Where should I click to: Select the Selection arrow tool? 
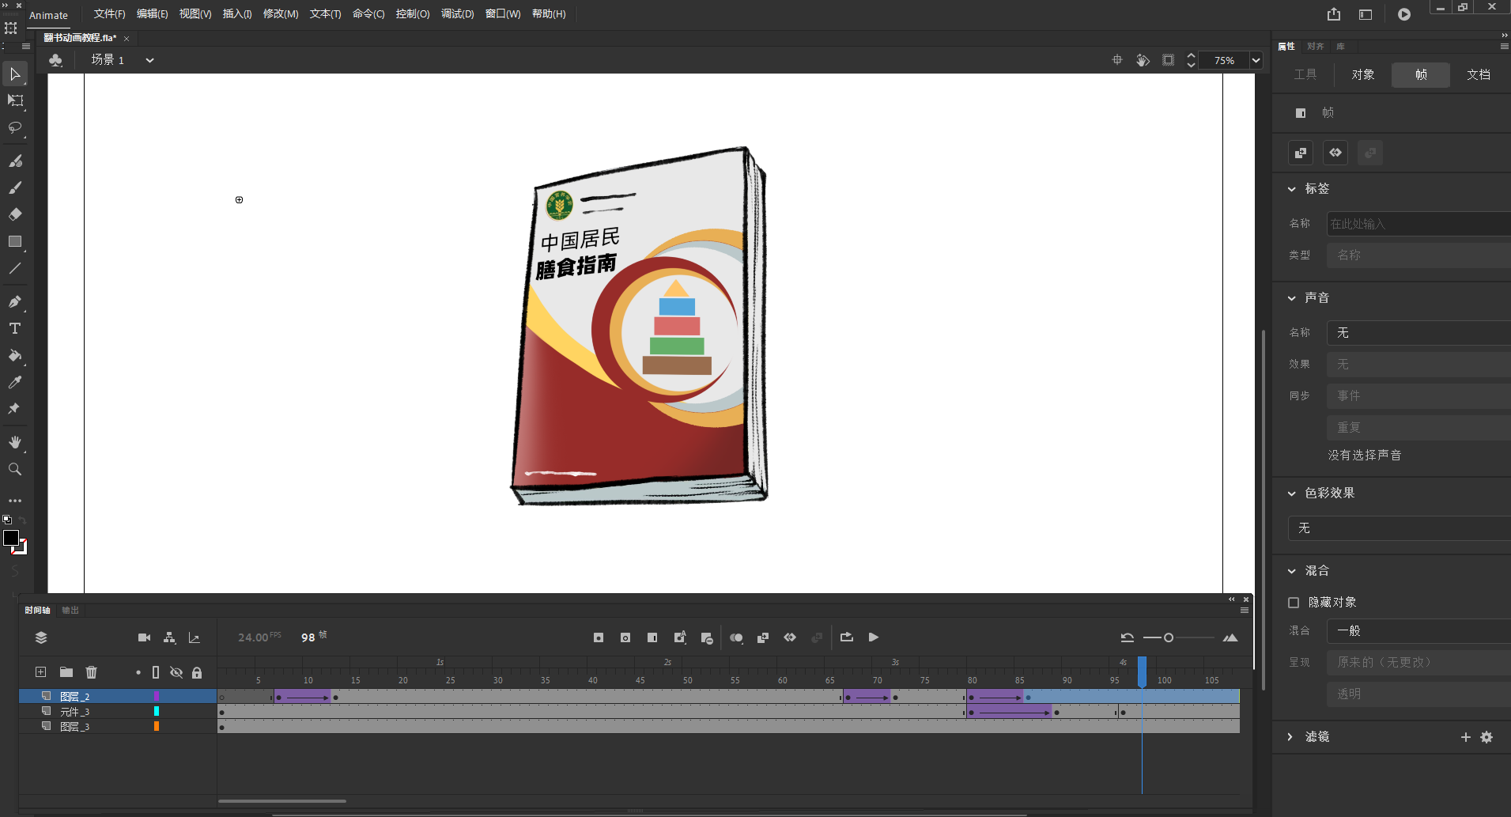[x=15, y=74]
